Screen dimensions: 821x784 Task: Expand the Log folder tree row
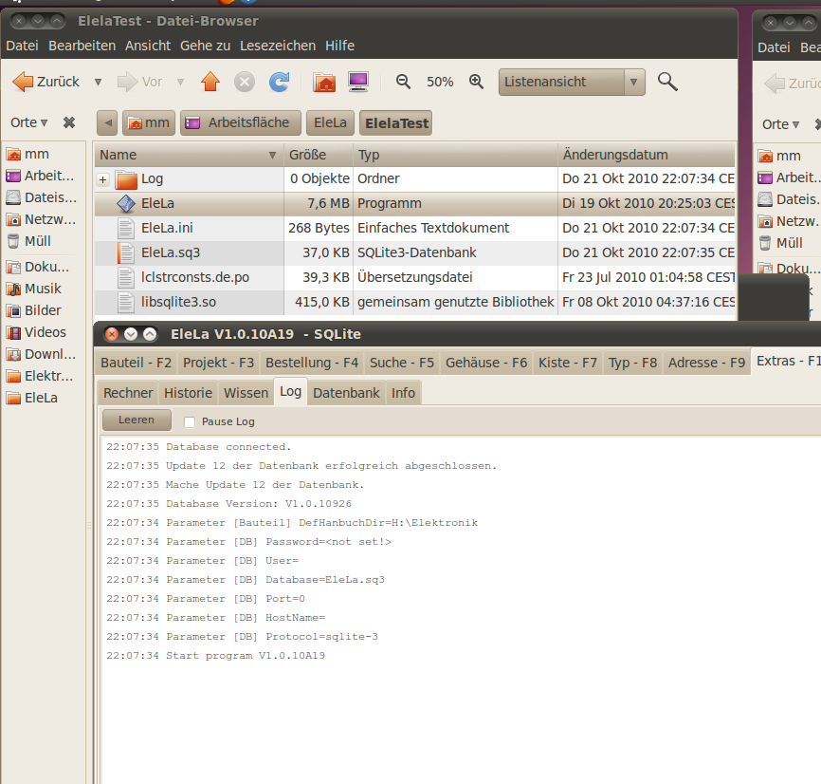(103, 179)
